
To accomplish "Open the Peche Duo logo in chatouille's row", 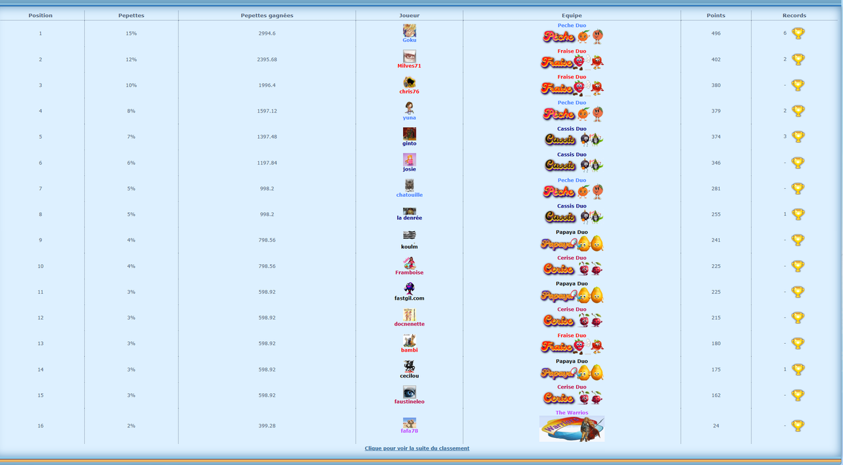I will tap(572, 192).
